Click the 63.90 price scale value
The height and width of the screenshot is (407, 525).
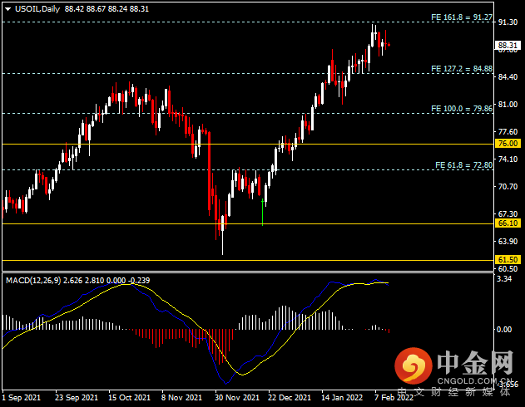[508, 241]
